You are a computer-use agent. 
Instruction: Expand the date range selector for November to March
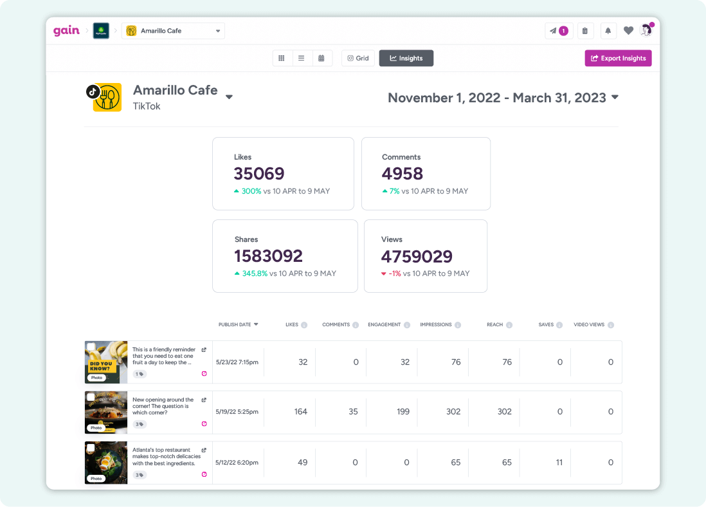615,98
